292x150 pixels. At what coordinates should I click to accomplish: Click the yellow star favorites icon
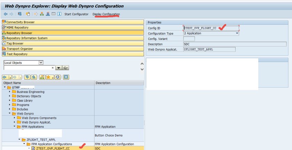[49, 77]
